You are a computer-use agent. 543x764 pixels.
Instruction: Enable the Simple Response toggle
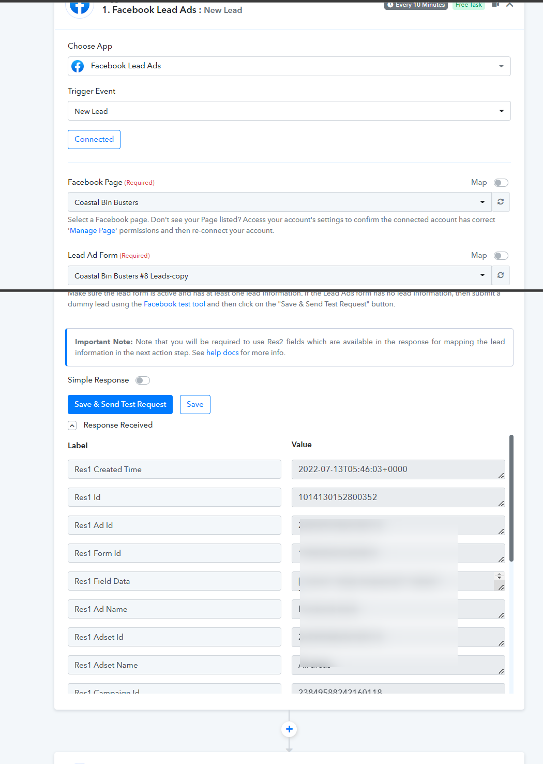pyautogui.click(x=143, y=380)
